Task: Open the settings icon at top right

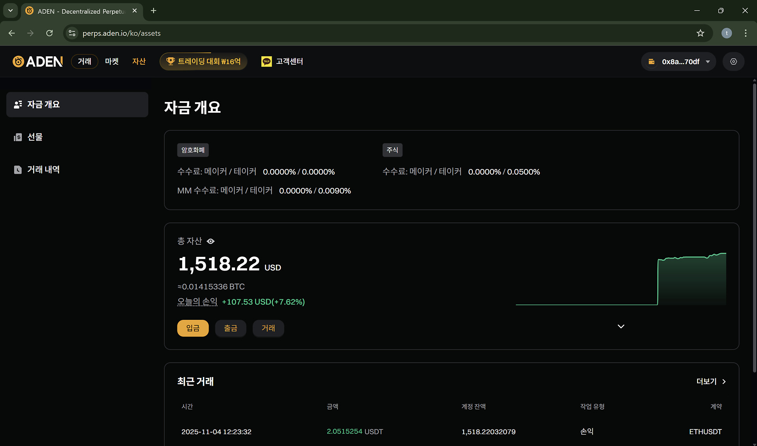Action: point(733,61)
